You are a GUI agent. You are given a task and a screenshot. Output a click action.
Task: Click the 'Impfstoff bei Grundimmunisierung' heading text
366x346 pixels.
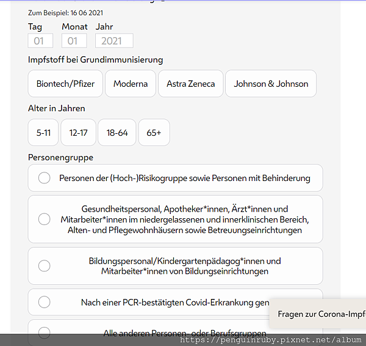pyautogui.click(x=96, y=60)
